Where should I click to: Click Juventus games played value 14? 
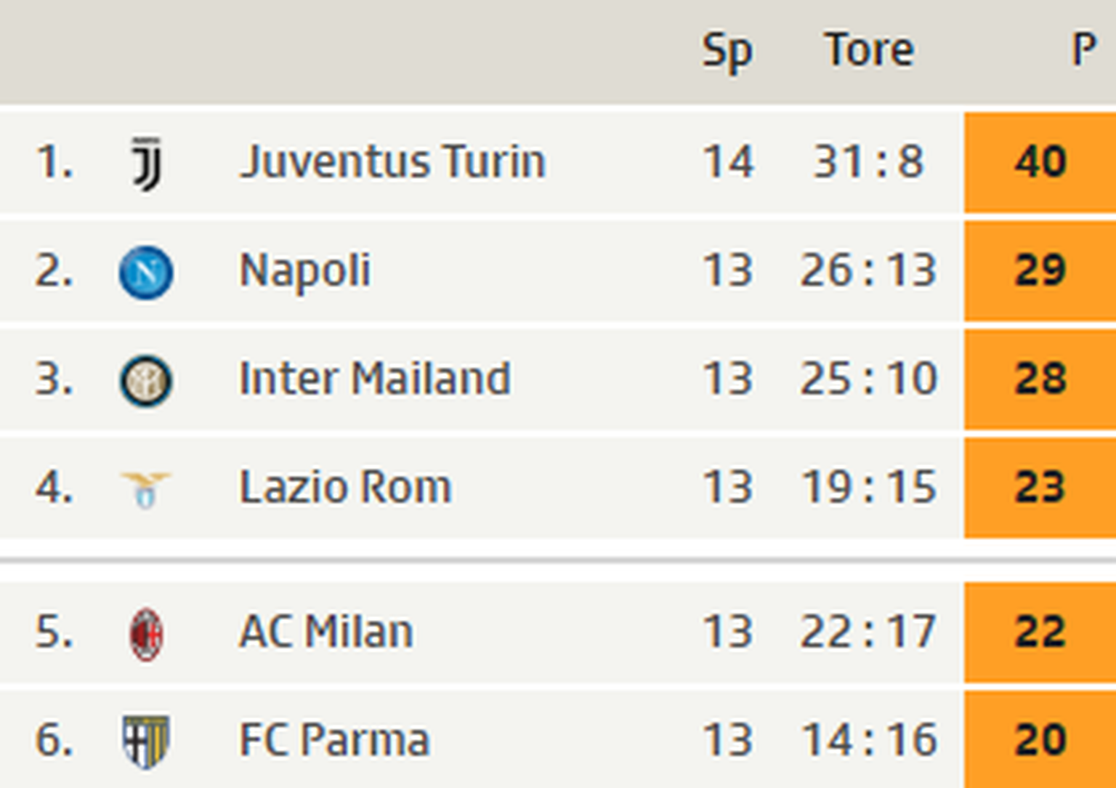728,161
